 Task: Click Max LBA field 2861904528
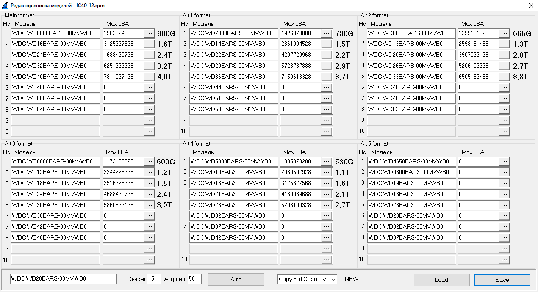[300, 44]
